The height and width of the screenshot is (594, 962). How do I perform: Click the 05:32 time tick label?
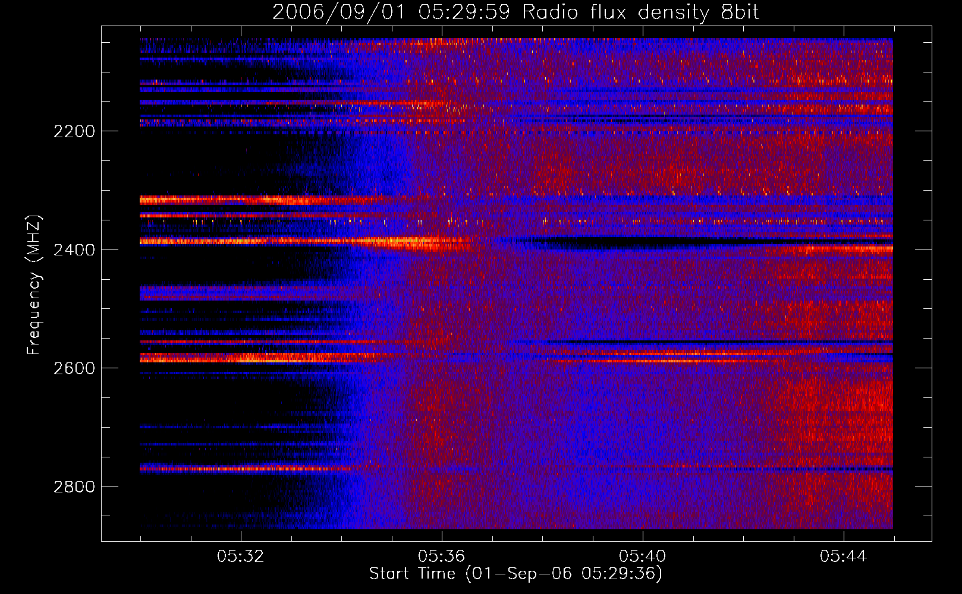click(x=241, y=557)
